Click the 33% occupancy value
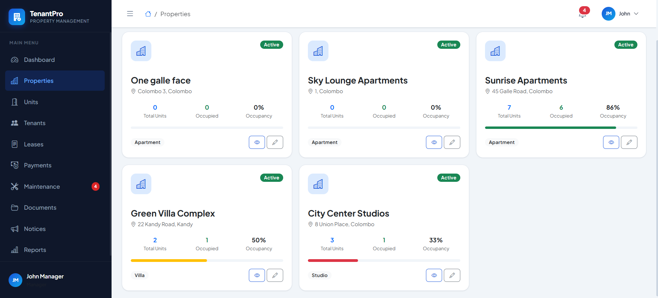Image resolution: width=658 pixels, height=298 pixels. click(436, 240)
